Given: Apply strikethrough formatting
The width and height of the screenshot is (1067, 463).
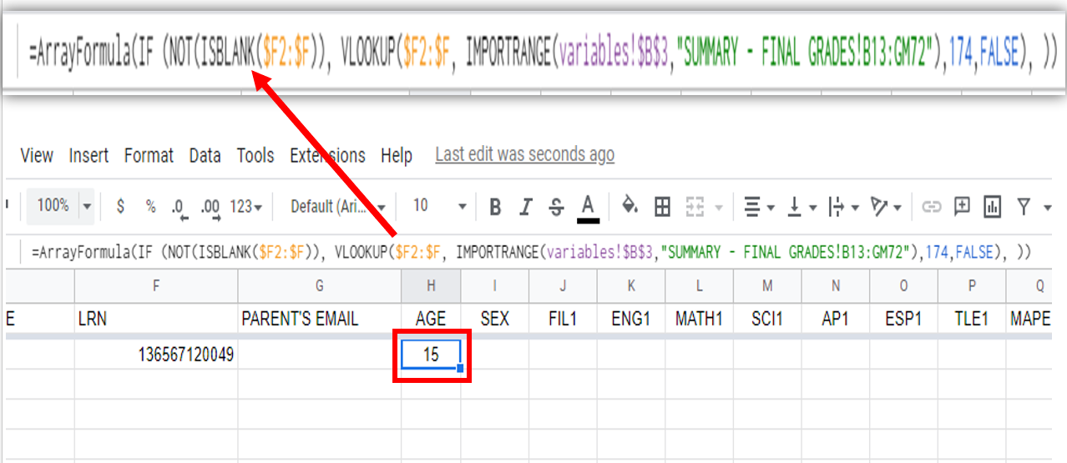Looking at the screenshot, I should coord(556,207).
